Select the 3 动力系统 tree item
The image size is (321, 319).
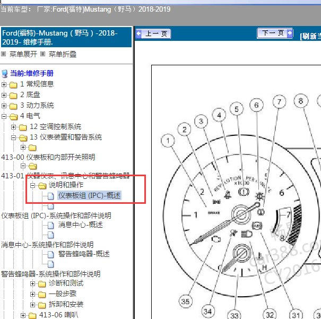[37, 106]
